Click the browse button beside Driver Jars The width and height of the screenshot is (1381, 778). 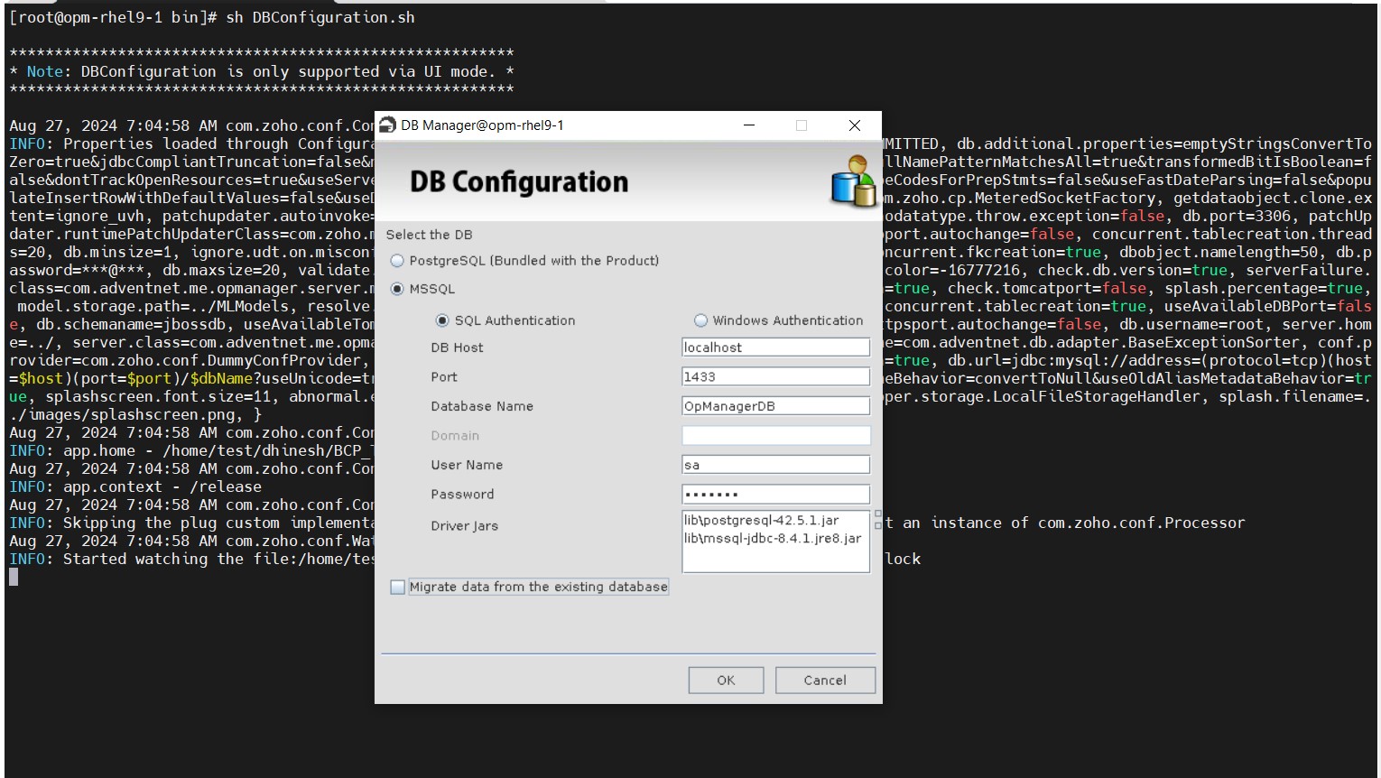coord(877,519)
